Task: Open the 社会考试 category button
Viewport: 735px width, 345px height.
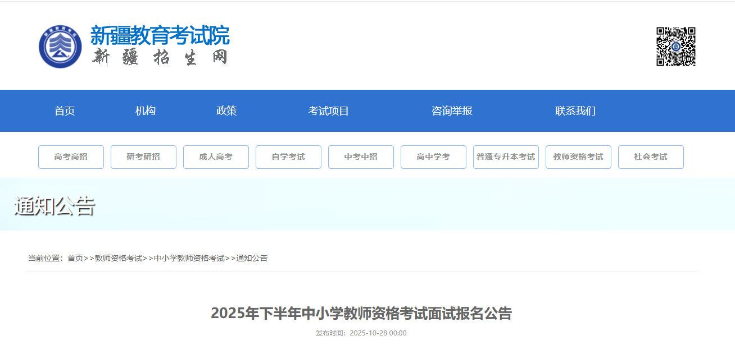Action: (x=651, y=157)
